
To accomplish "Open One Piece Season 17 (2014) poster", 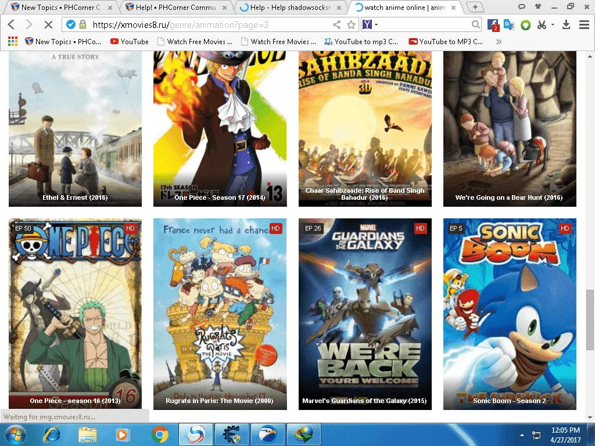I will pos(220,129).
